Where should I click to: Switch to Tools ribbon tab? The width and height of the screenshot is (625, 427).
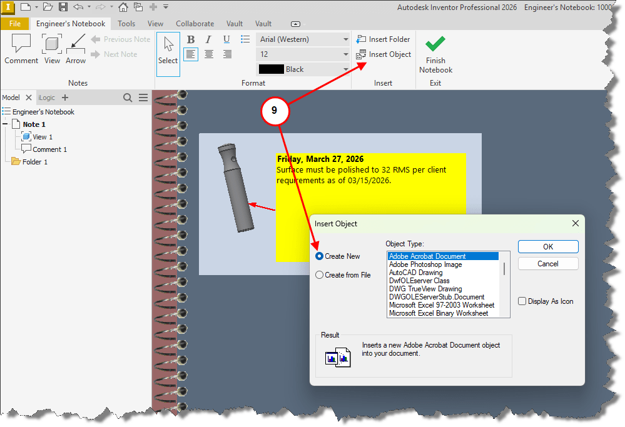[126, 24]
